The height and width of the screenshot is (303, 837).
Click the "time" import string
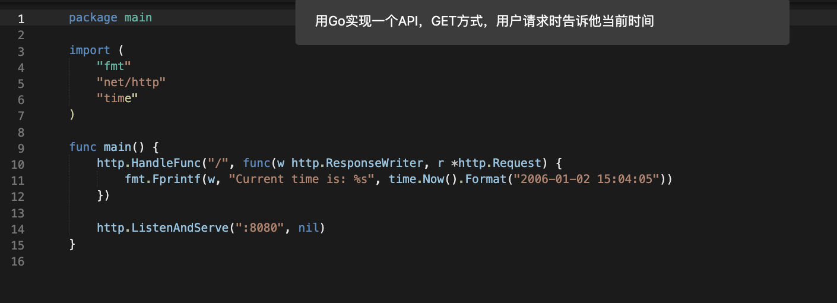point(117,98)
